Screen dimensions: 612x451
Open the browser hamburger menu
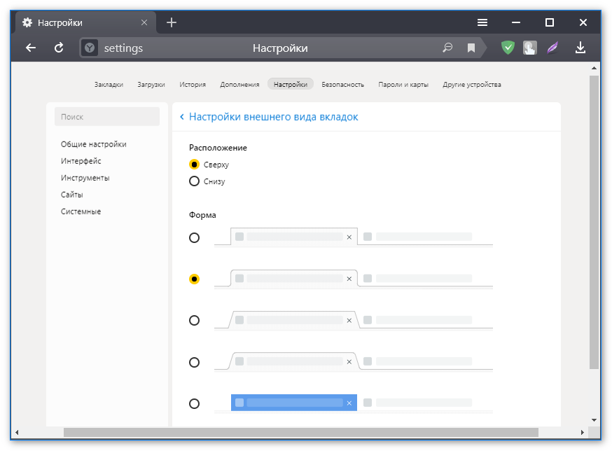[x=482, y=22]
